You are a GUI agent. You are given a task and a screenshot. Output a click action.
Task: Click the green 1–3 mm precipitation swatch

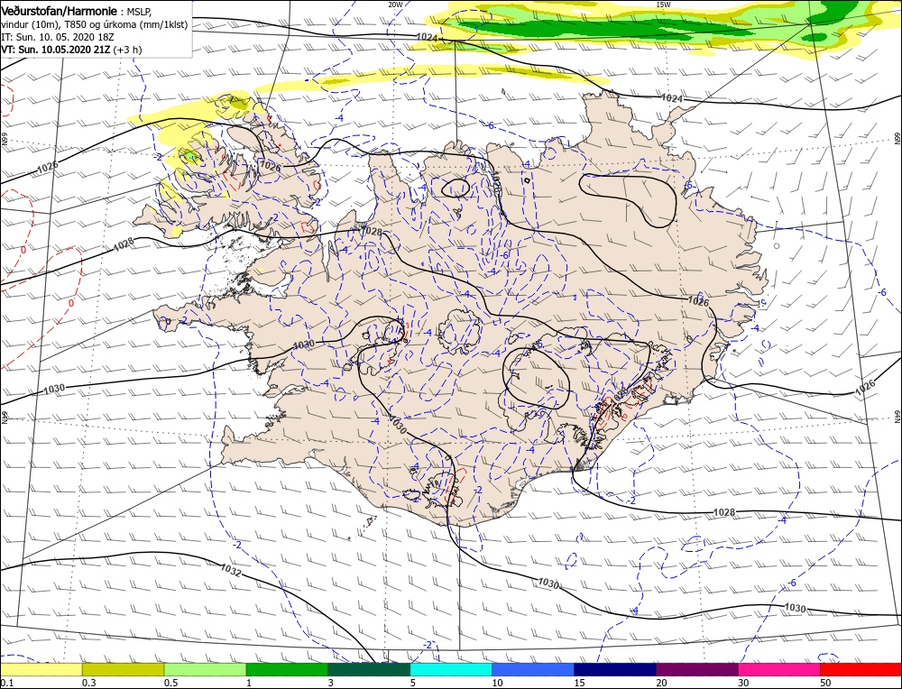tap(287, 670)
